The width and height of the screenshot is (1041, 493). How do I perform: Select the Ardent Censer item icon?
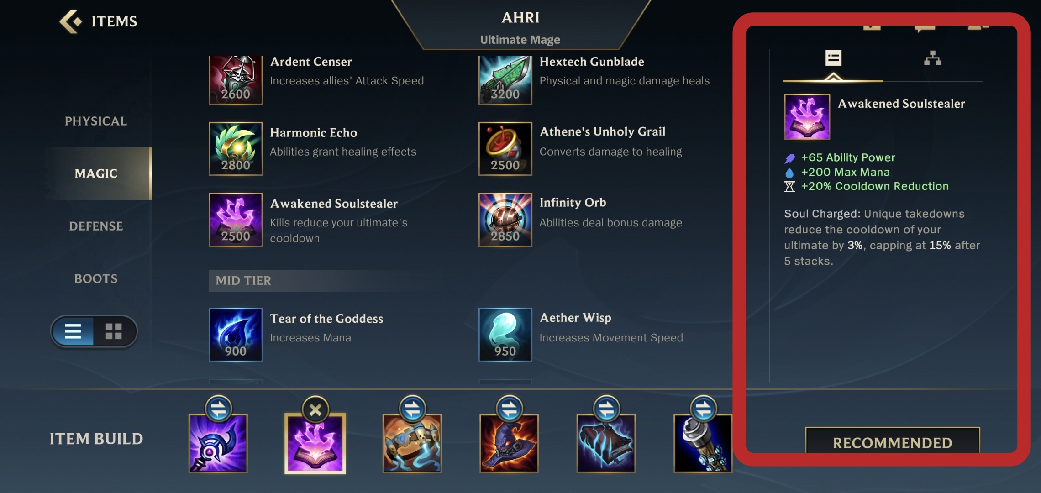click(236, 80)
